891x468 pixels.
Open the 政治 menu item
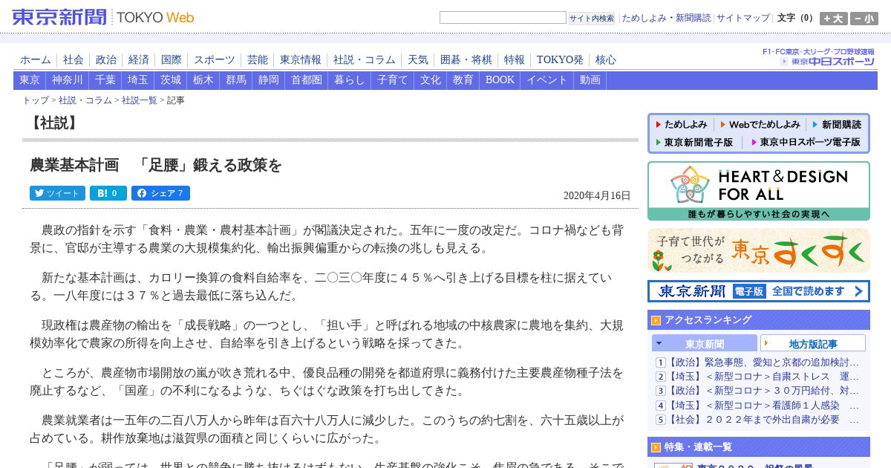[106, 60]
